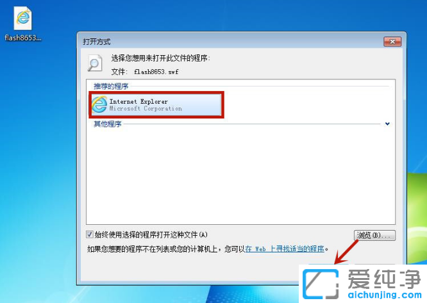Click the 选择您想用来打开此文件的程序 prompt text
Image resolution: width=427 pixels, height=303 pixels.
161,58
